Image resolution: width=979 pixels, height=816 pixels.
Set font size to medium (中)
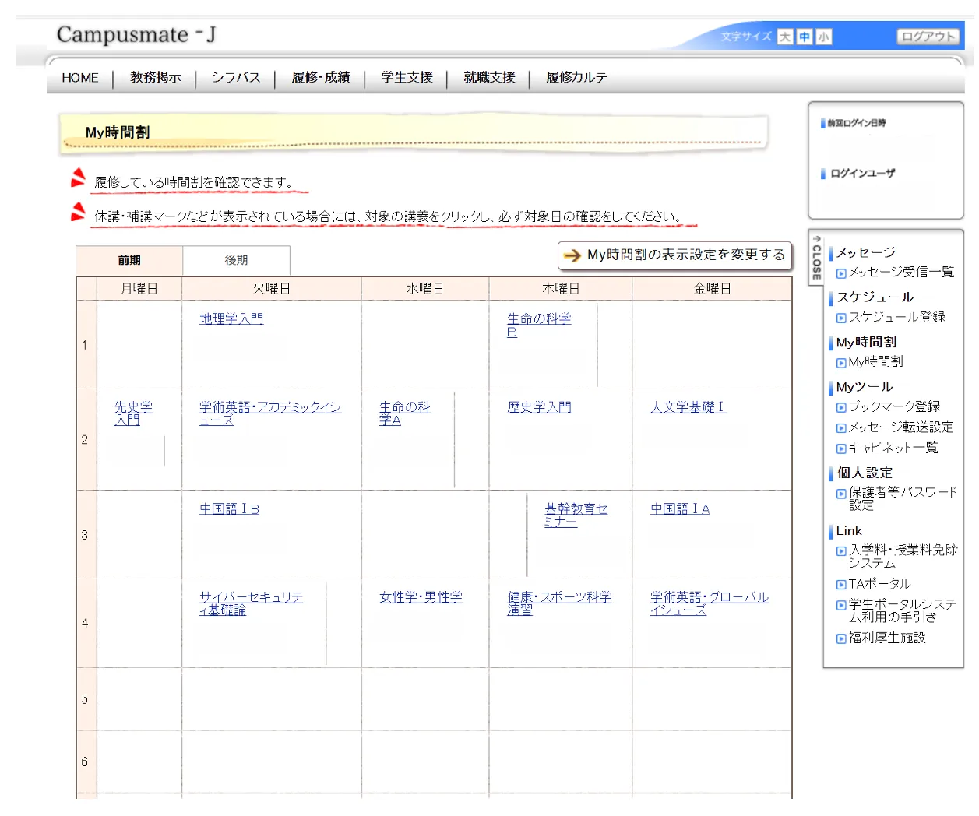pyautogui.click(x=805, y=37)
